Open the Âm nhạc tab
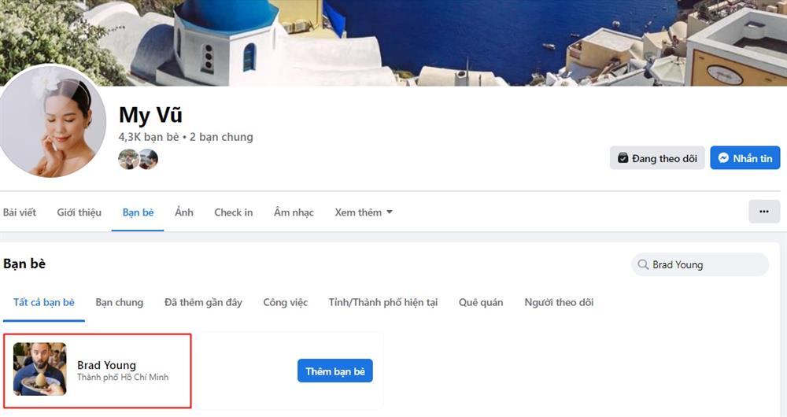The height and width of the screenshot is (417, 787). (x=294, y=212)
